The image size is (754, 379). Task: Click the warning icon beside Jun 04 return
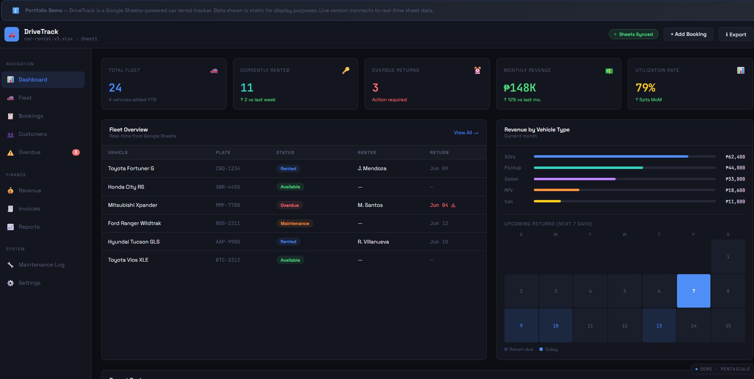point(453,205)
